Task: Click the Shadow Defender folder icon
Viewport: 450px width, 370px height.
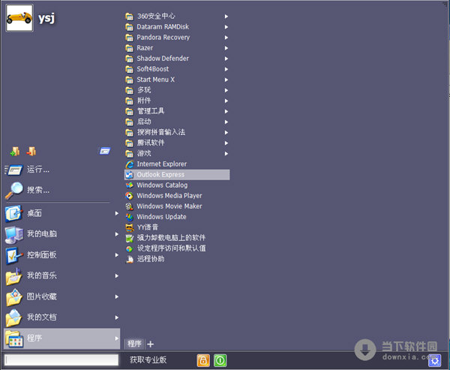Action: point(130,59)
